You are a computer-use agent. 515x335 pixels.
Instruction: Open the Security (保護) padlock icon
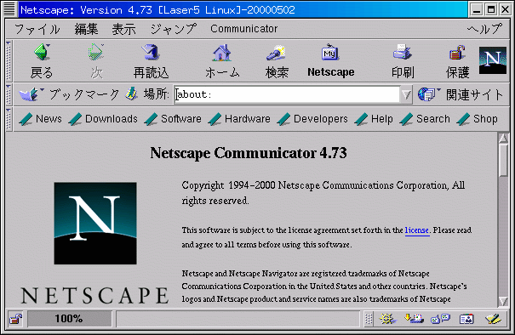pyautogui.click(x=457, y=53)
